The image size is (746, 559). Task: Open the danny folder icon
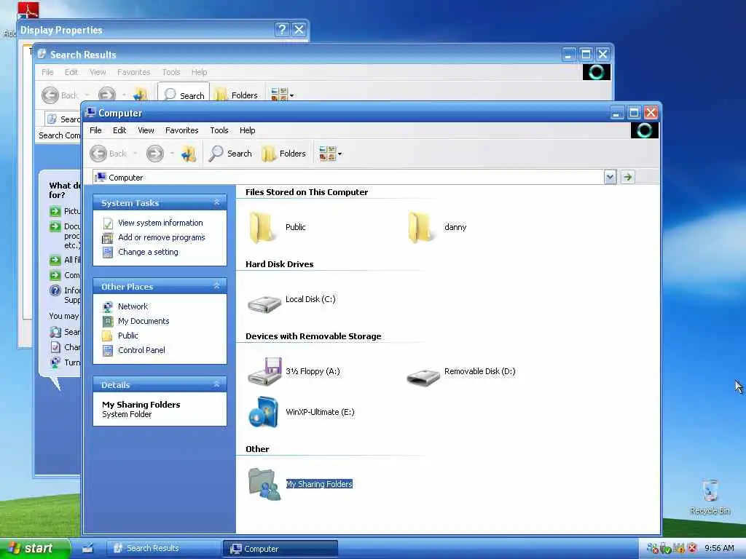click(420, 228)
